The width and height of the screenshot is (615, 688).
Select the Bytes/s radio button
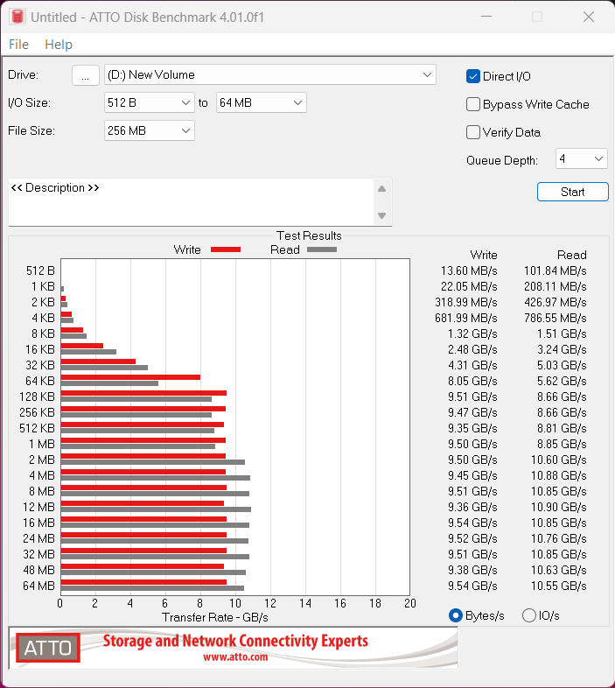tap(455, 615)
